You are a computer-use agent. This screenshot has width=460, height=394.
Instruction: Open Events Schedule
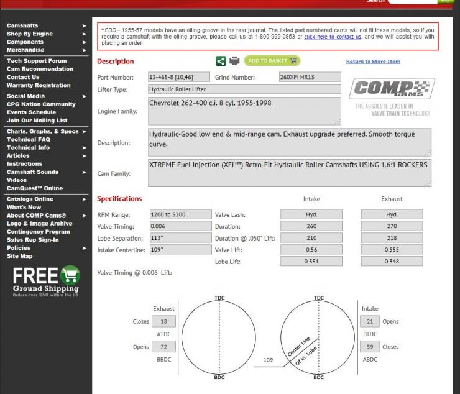(31, 112)
